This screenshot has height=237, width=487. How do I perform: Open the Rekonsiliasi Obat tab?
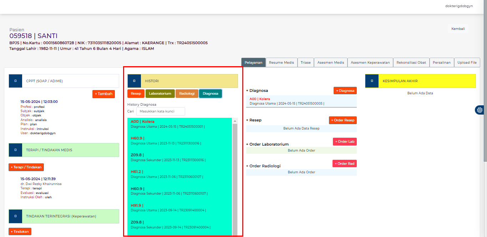click(411, 62)
